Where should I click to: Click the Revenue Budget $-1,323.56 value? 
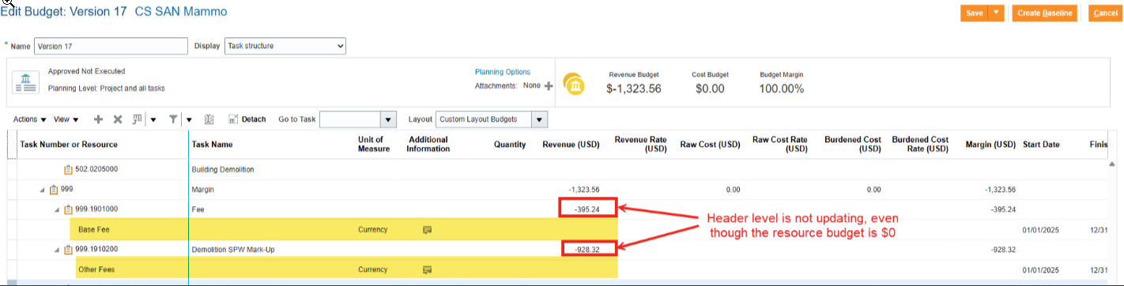633,88
